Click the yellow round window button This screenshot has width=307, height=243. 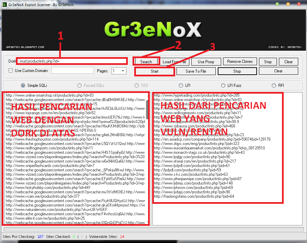288,4
